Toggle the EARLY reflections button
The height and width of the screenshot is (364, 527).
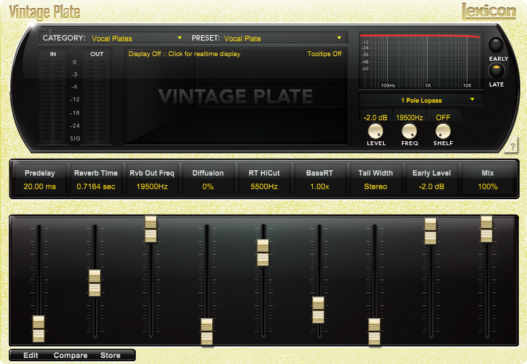496,45
